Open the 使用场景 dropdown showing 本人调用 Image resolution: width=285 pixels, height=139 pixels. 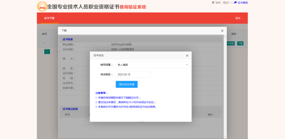153,65
